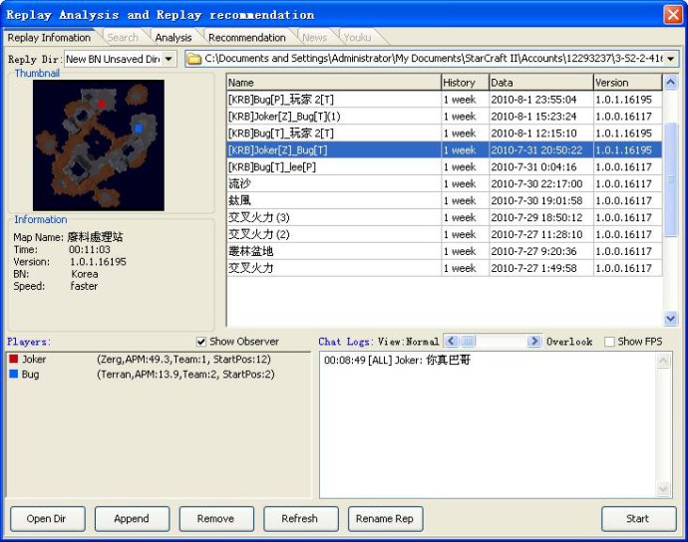Click Bug's blue team color square

coord(12,375)
